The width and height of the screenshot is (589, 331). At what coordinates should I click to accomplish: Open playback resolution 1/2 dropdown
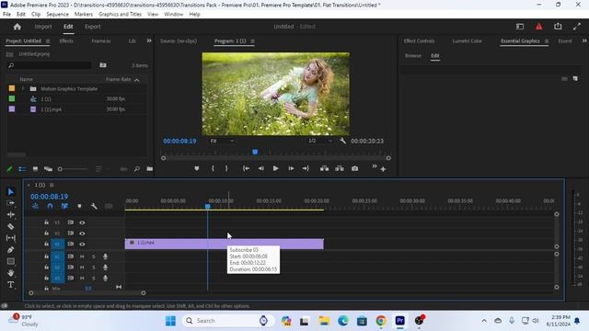tap(319, 141)
